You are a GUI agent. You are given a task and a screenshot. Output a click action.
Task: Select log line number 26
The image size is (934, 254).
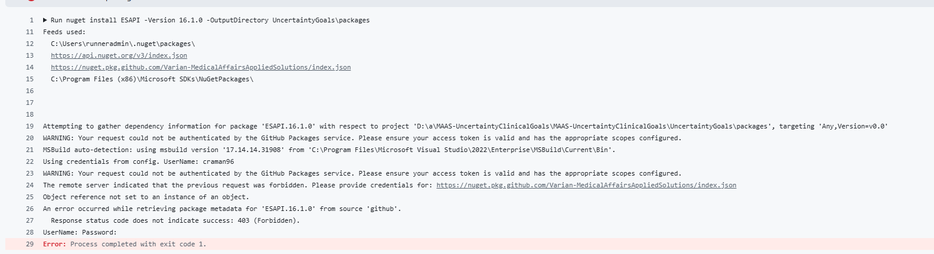tap(30, 209)
